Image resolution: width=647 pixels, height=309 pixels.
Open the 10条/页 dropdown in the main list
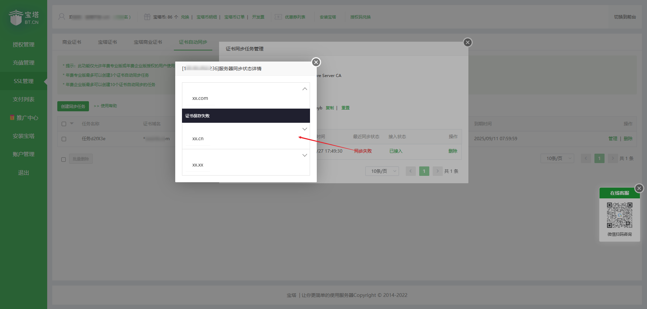coord(557,158)
